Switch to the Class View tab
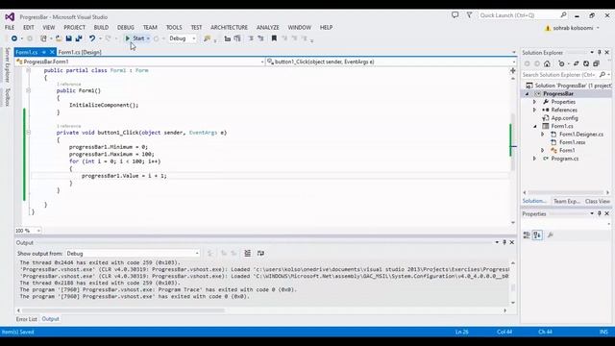 pyautogui.click(x=598, y=201)
